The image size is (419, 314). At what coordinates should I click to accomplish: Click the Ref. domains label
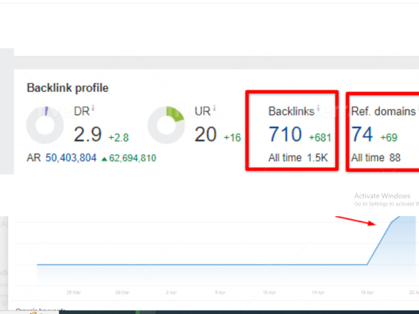click(383, 111)
